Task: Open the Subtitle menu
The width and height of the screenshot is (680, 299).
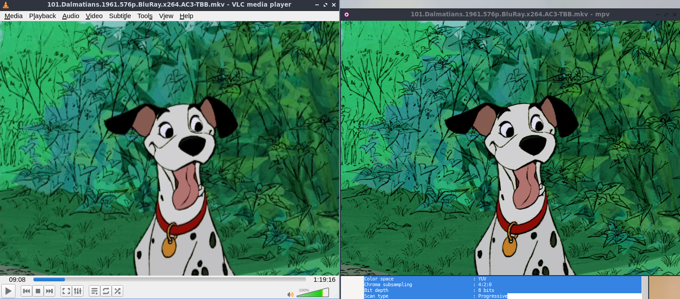Action: pos(120,16)
